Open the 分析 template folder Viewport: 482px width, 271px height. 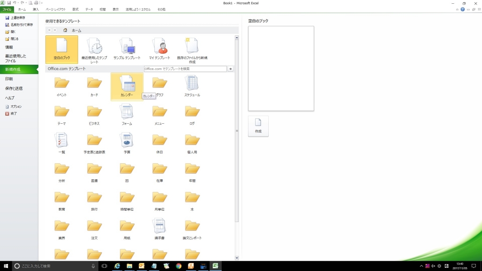click(x=62, y=173)
